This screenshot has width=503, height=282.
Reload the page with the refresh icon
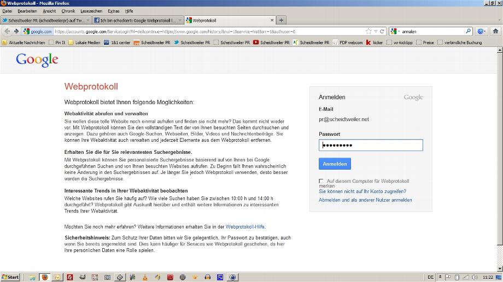tap(383, 32)
